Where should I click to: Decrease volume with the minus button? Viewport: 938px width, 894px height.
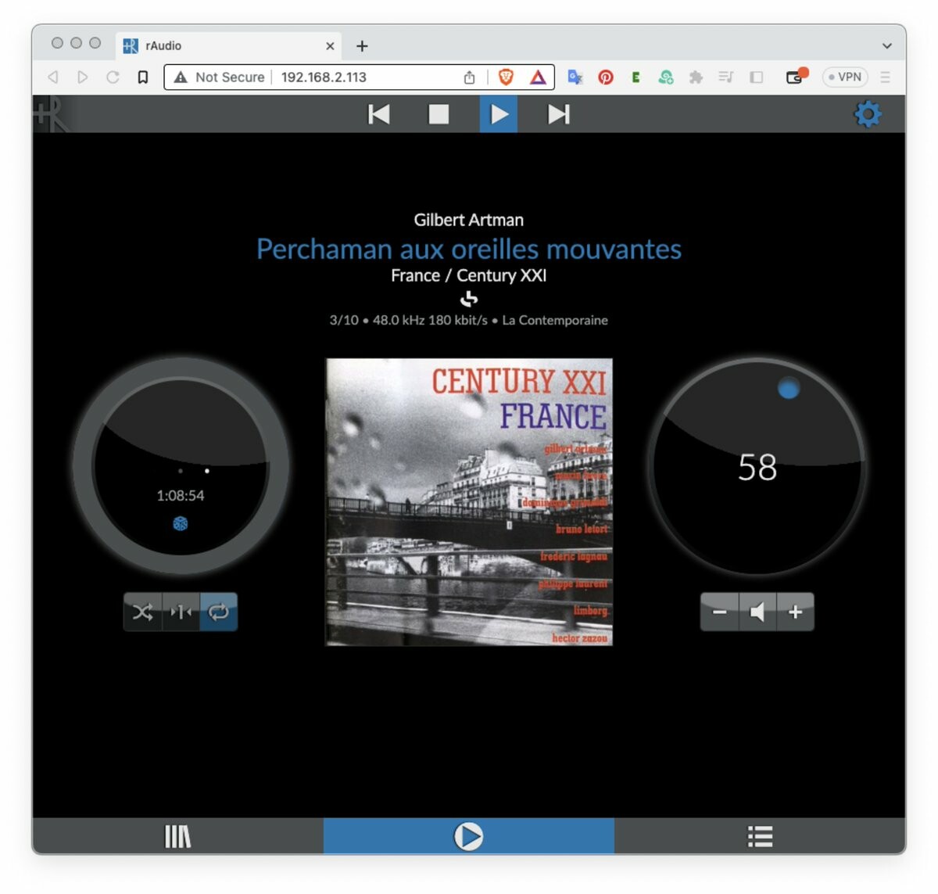pos(719,612)
